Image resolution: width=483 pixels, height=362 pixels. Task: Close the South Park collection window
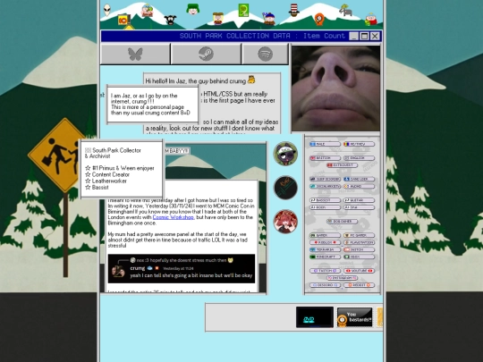(x=375, y=36)
